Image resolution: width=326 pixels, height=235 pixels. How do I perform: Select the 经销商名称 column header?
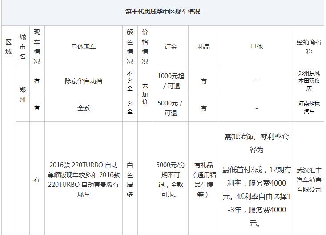[309, 47]
